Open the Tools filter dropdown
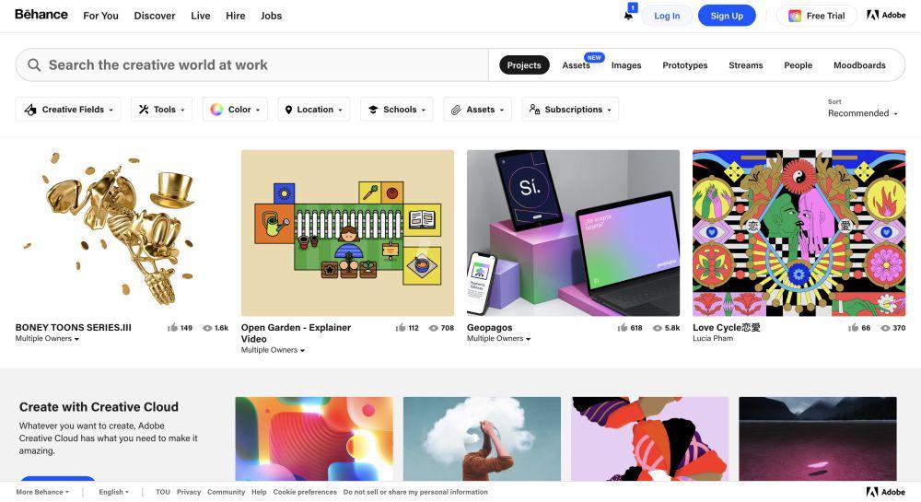Viewport: 921px width, 502px height. 161,110
